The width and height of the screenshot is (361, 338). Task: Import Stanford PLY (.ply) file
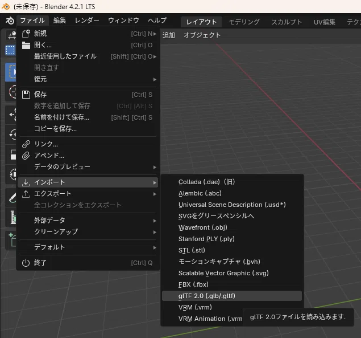[232, 239]
